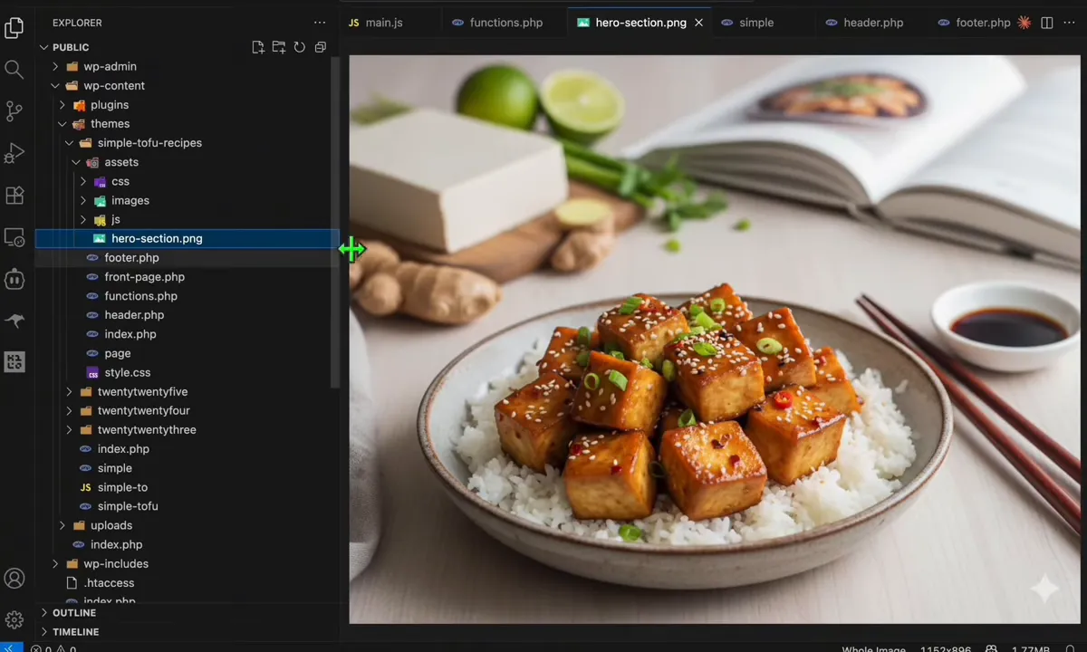
Task: Collapse the wp-content folder
Action: [55, 85]
